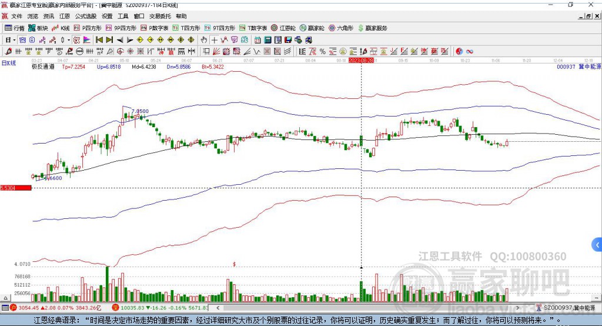Click the horizontal scrollbar right arrow
Screen dimensions: 602x326
click(517, 308)
